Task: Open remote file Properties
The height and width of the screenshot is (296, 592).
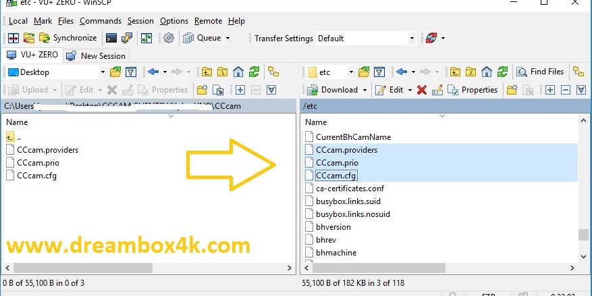Action: click(x=473, y=90)
